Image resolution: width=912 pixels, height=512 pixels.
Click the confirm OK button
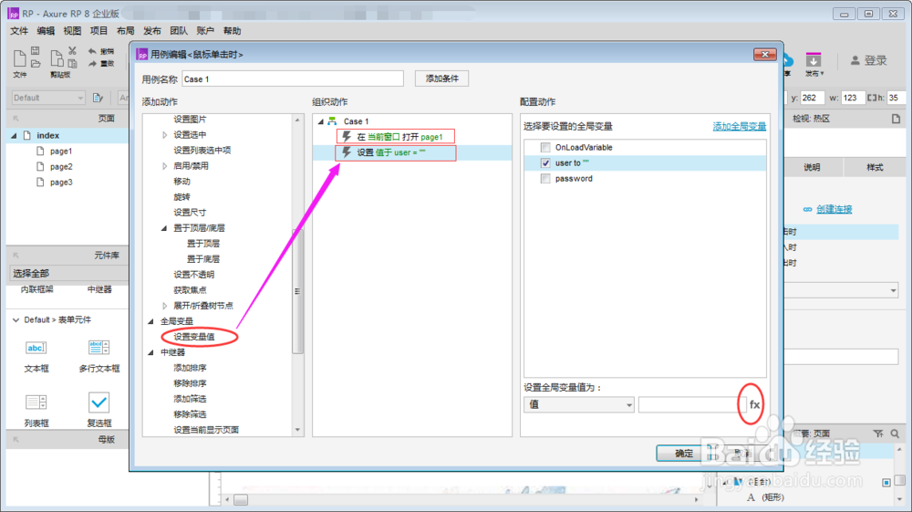coord(683,454)
